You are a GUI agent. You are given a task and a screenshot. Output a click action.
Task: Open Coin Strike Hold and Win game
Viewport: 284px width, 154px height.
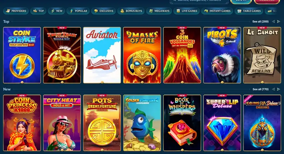(22, 55)
